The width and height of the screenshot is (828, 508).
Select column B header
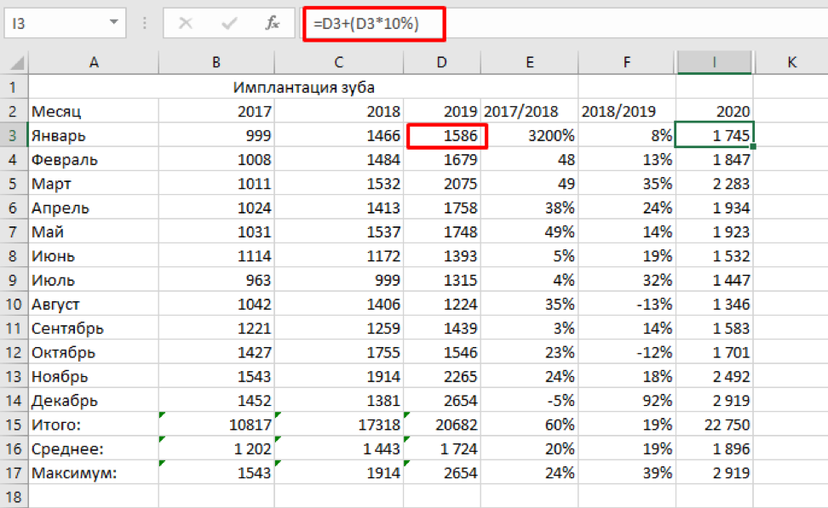216,62
